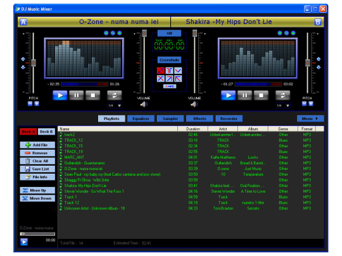Viewport: 342px width, 256px height.
Task: Select the T-shaped crossfade curve
Action: 170,71
